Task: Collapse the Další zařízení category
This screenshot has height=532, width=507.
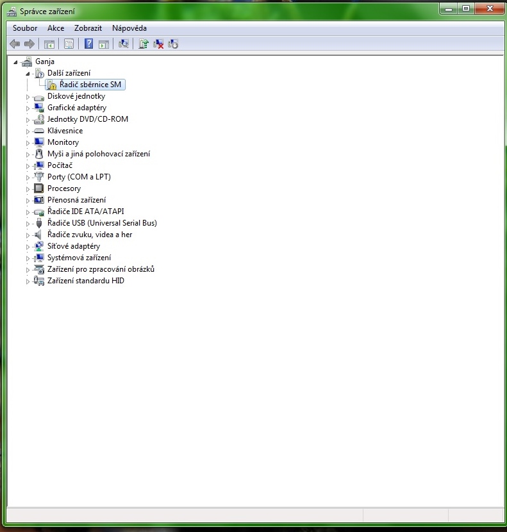Action: [28, 74]
